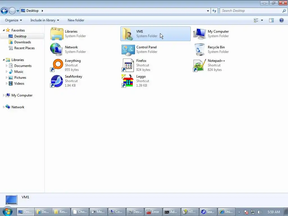Switch to the Ad... command prompt taskbar window
The image size is (288, 216).
(172, 212)
